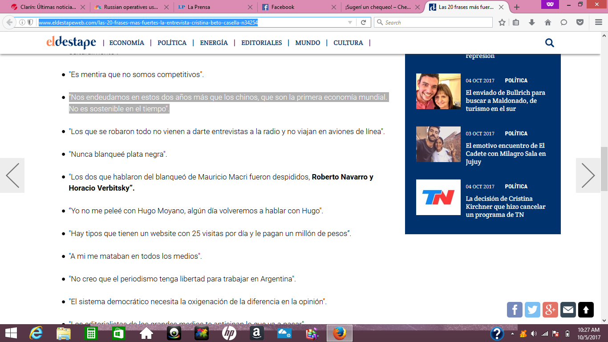Open a new tab with plus button
The image size is (608, 342).
(x=517, y=7)
